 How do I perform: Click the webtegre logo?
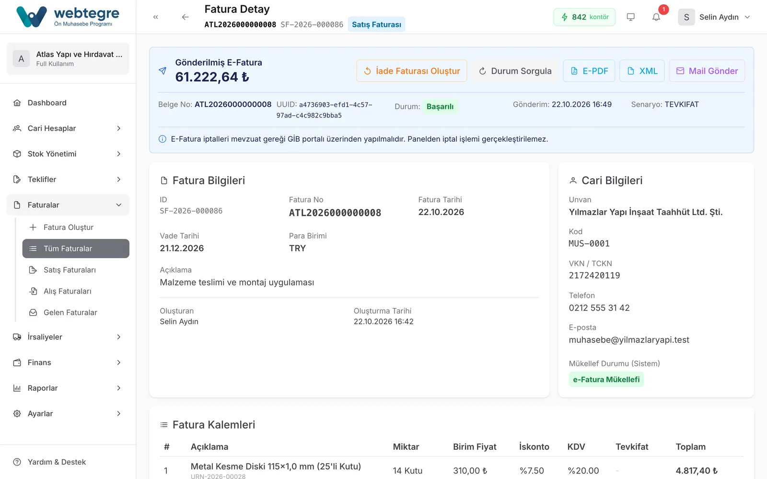(x=68, y=17)
